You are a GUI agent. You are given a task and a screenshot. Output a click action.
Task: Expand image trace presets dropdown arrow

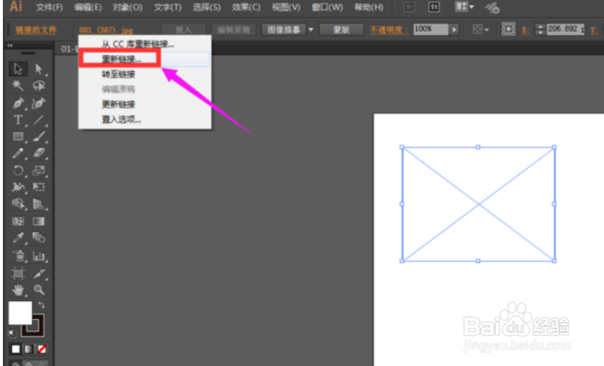(311, 30)
